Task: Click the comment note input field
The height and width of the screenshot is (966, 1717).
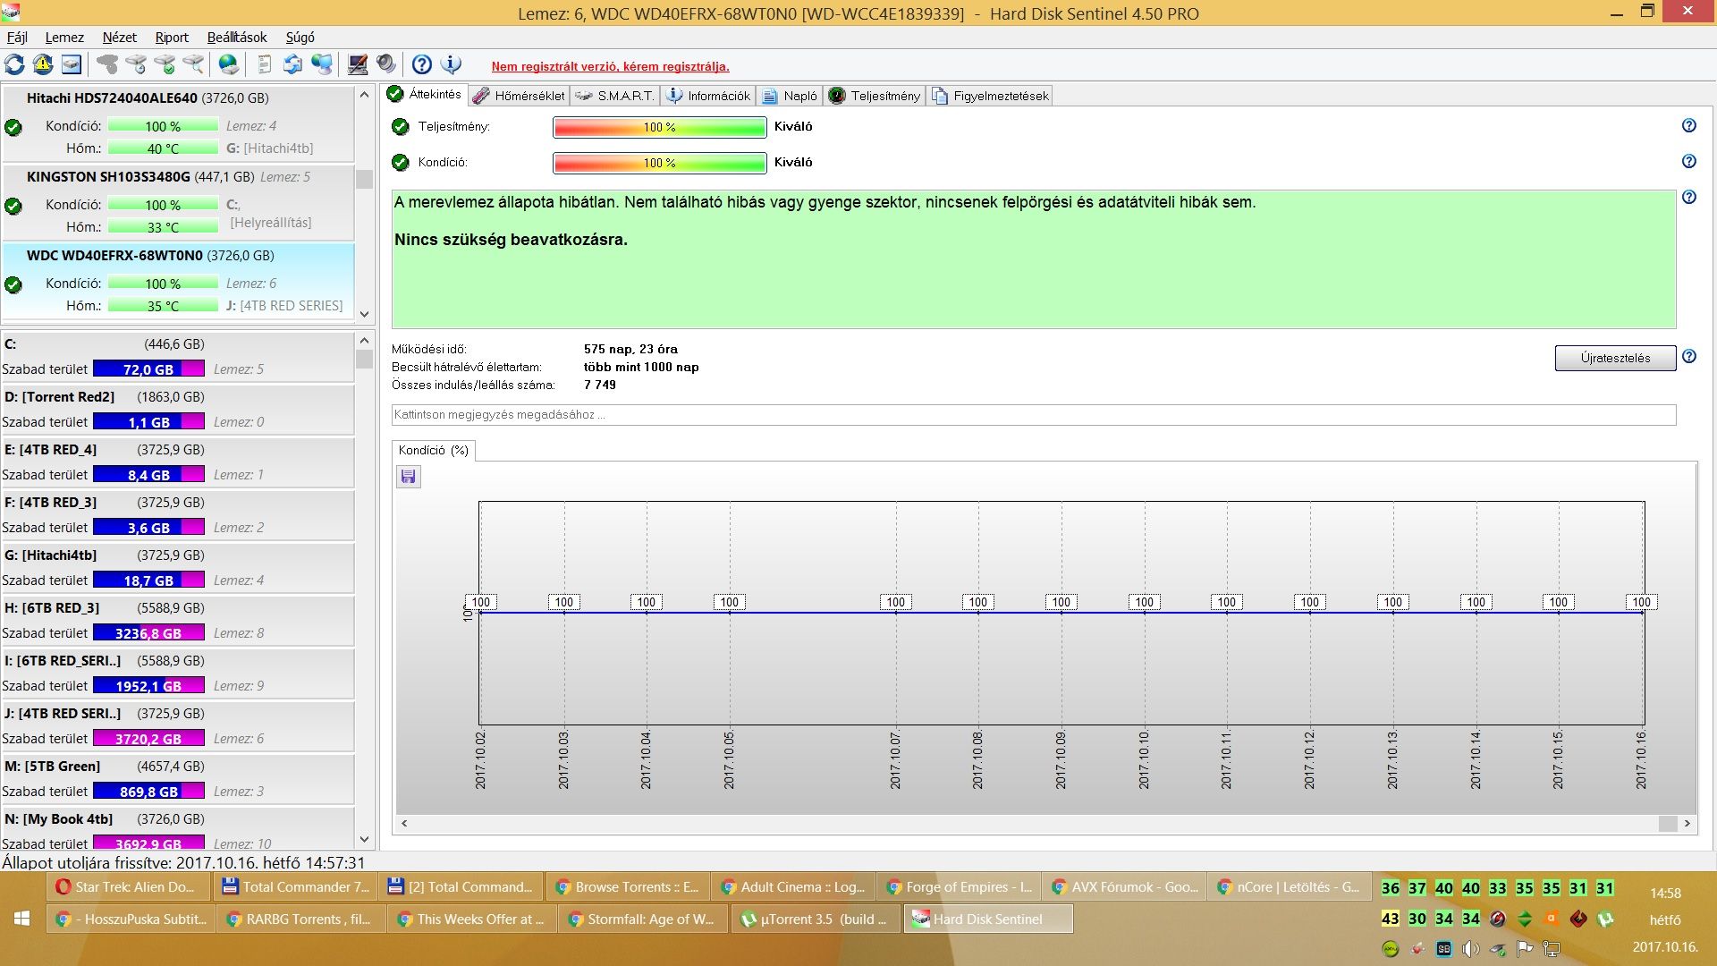Action: [1033, 415]
